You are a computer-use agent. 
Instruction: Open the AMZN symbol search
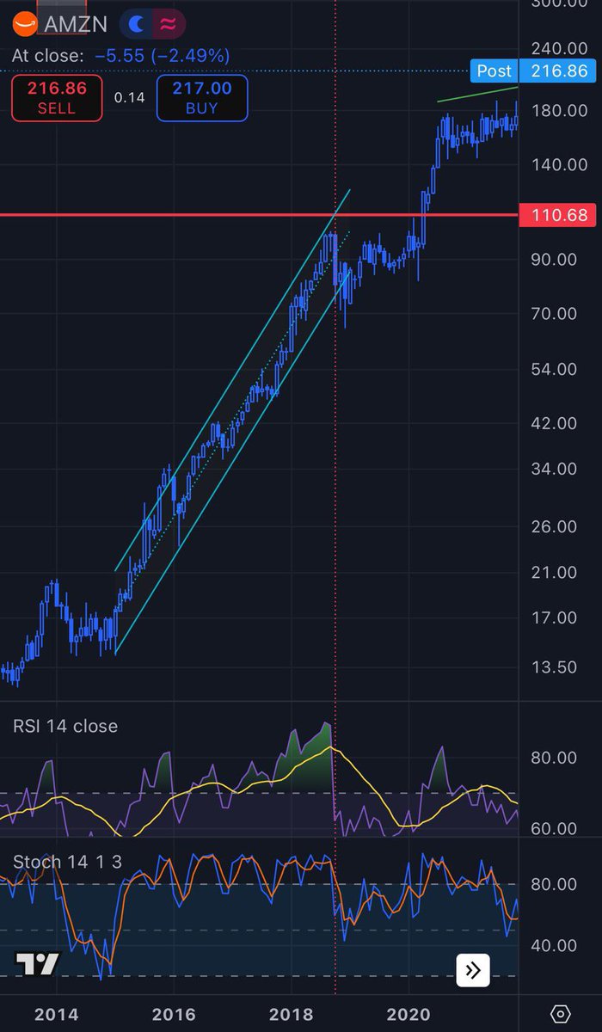pyautogui.click(x=76, y=24)
